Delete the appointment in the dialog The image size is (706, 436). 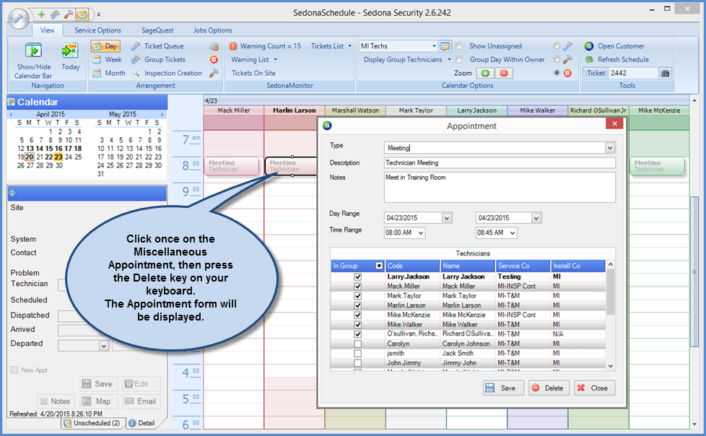(549, 388)
